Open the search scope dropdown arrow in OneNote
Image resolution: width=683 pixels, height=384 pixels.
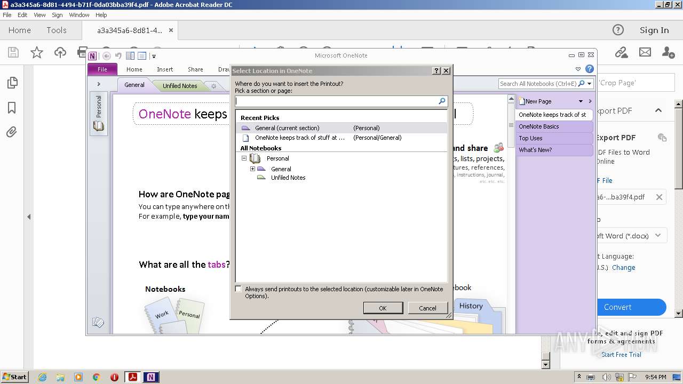point(590,84)
